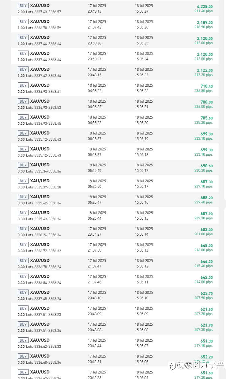Click the 2,189.00 profit amount
Image resolution: width=226 pixels, height=379 pixels.
pos(205,22)
